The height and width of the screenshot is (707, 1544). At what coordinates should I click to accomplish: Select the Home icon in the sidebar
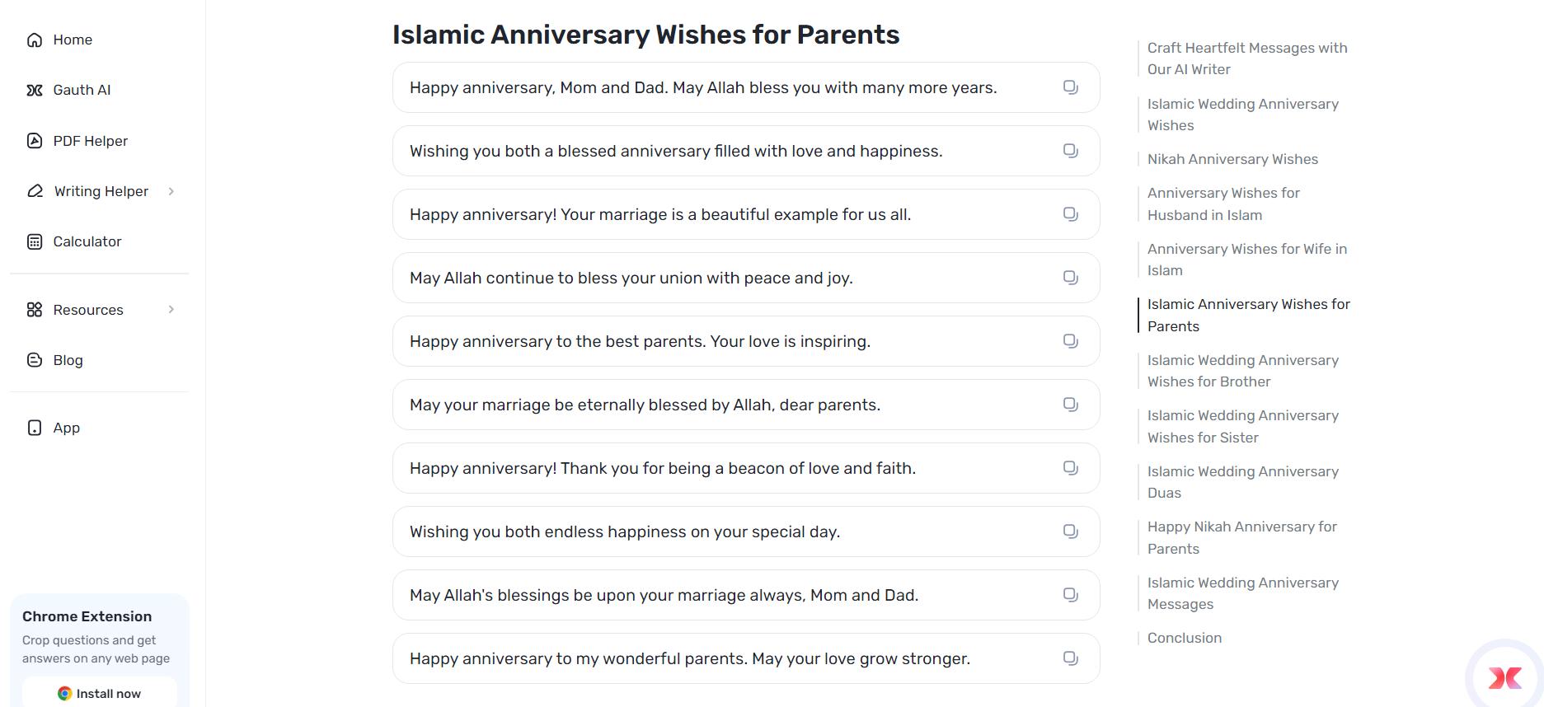click(x=34, y=39)
